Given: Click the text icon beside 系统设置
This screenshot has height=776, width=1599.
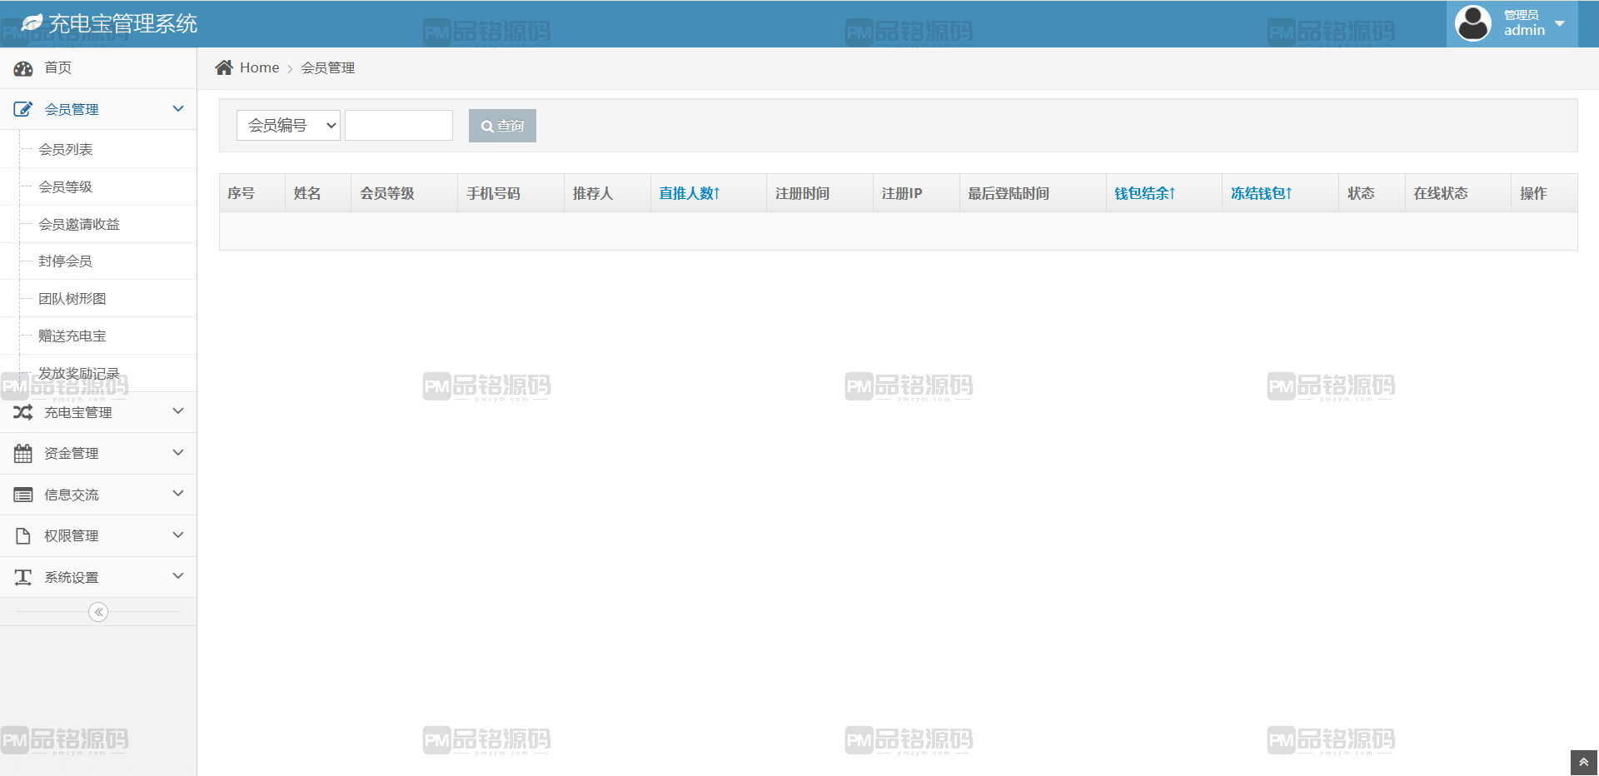Looking at the screenshot, I should coord(23,577).
